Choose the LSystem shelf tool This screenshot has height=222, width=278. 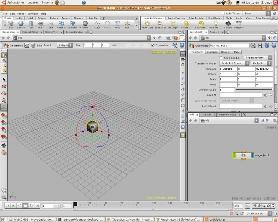[x=72, y=25]
